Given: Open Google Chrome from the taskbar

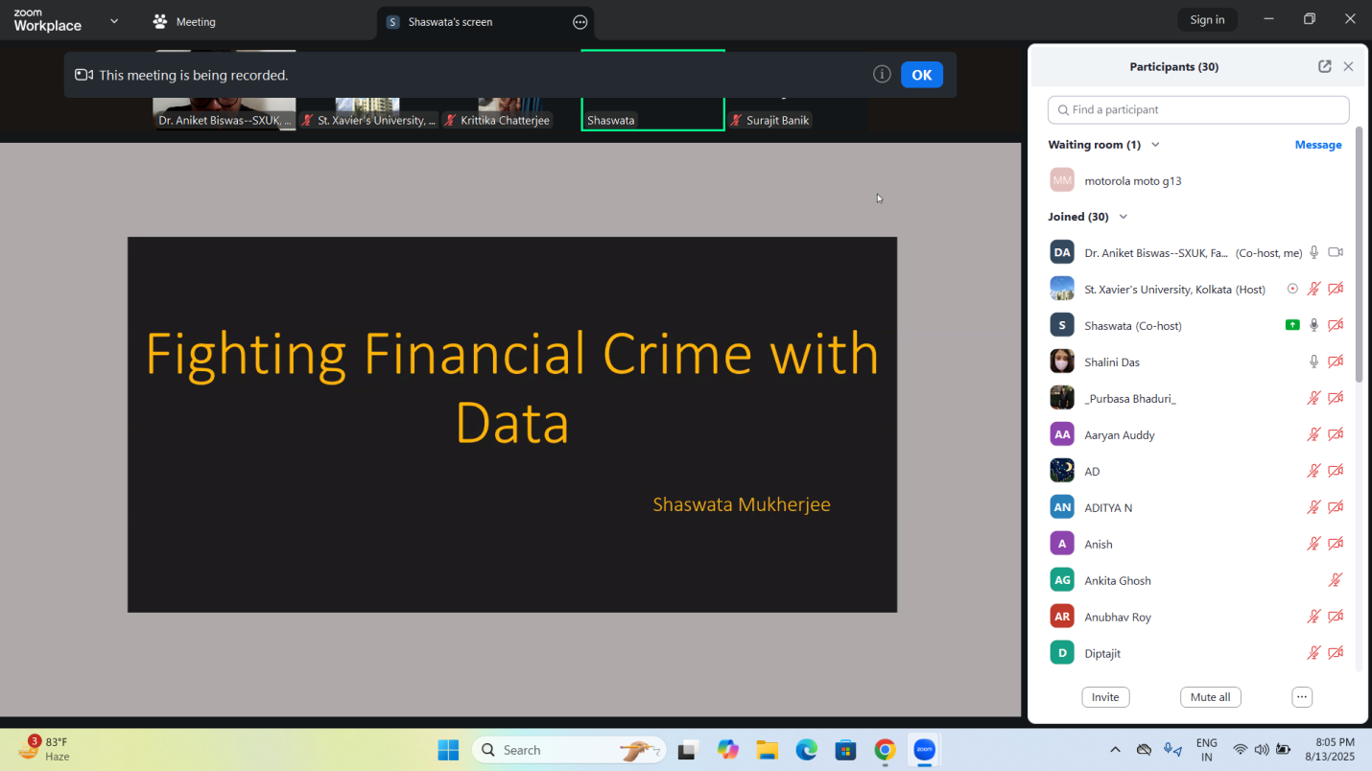Looking at the screenshot, I should pos(885,750).
